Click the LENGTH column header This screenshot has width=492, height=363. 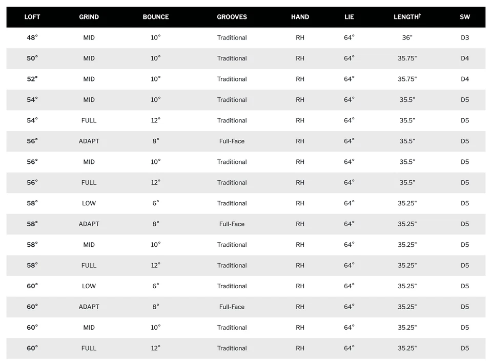click(407, 17)
